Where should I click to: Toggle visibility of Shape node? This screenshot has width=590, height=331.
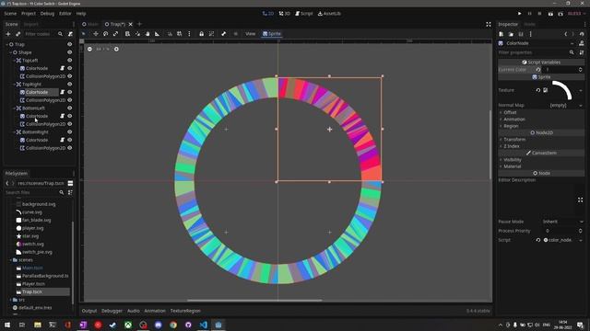coord(70,52)
